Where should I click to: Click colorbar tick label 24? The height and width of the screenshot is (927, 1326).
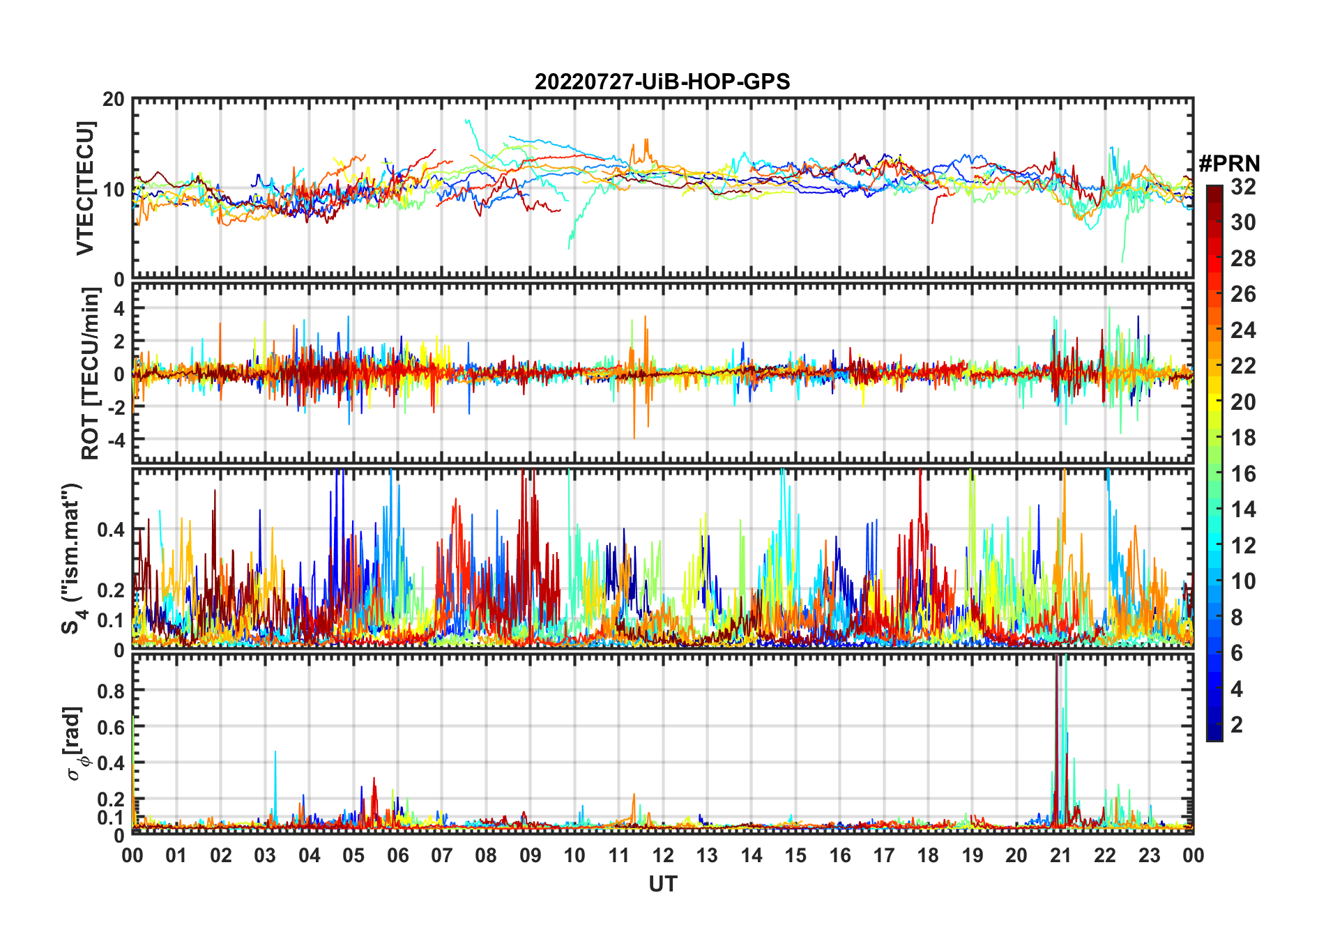pyautogui.click(x=1243, y=330)
